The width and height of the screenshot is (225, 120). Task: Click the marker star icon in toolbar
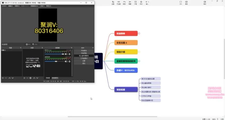click(x=141, y=3)
